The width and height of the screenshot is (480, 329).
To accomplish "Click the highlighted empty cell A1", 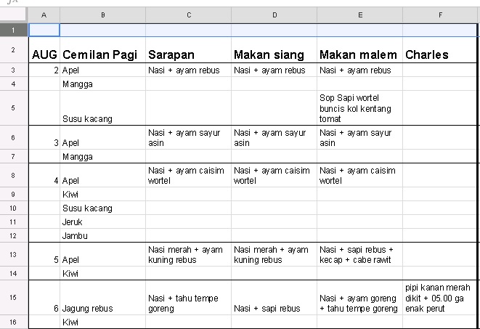I will (x=44, y=30).
